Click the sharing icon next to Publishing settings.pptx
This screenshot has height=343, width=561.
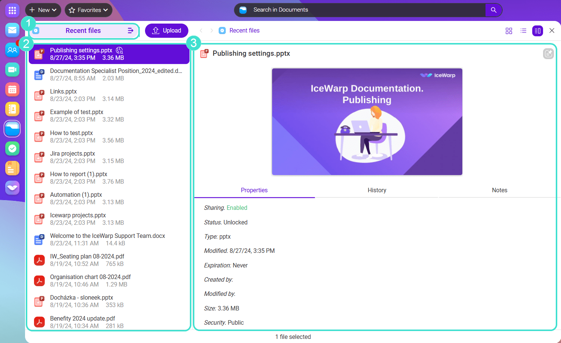(x=119, y=50)
